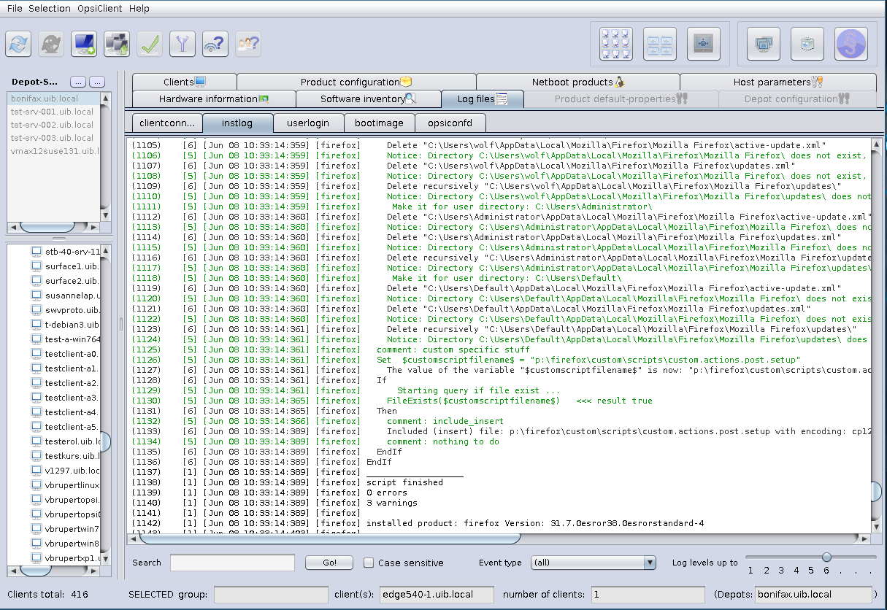Click the Log levels slider handle
The image size is (887, 610).
[x=826, y=557]
